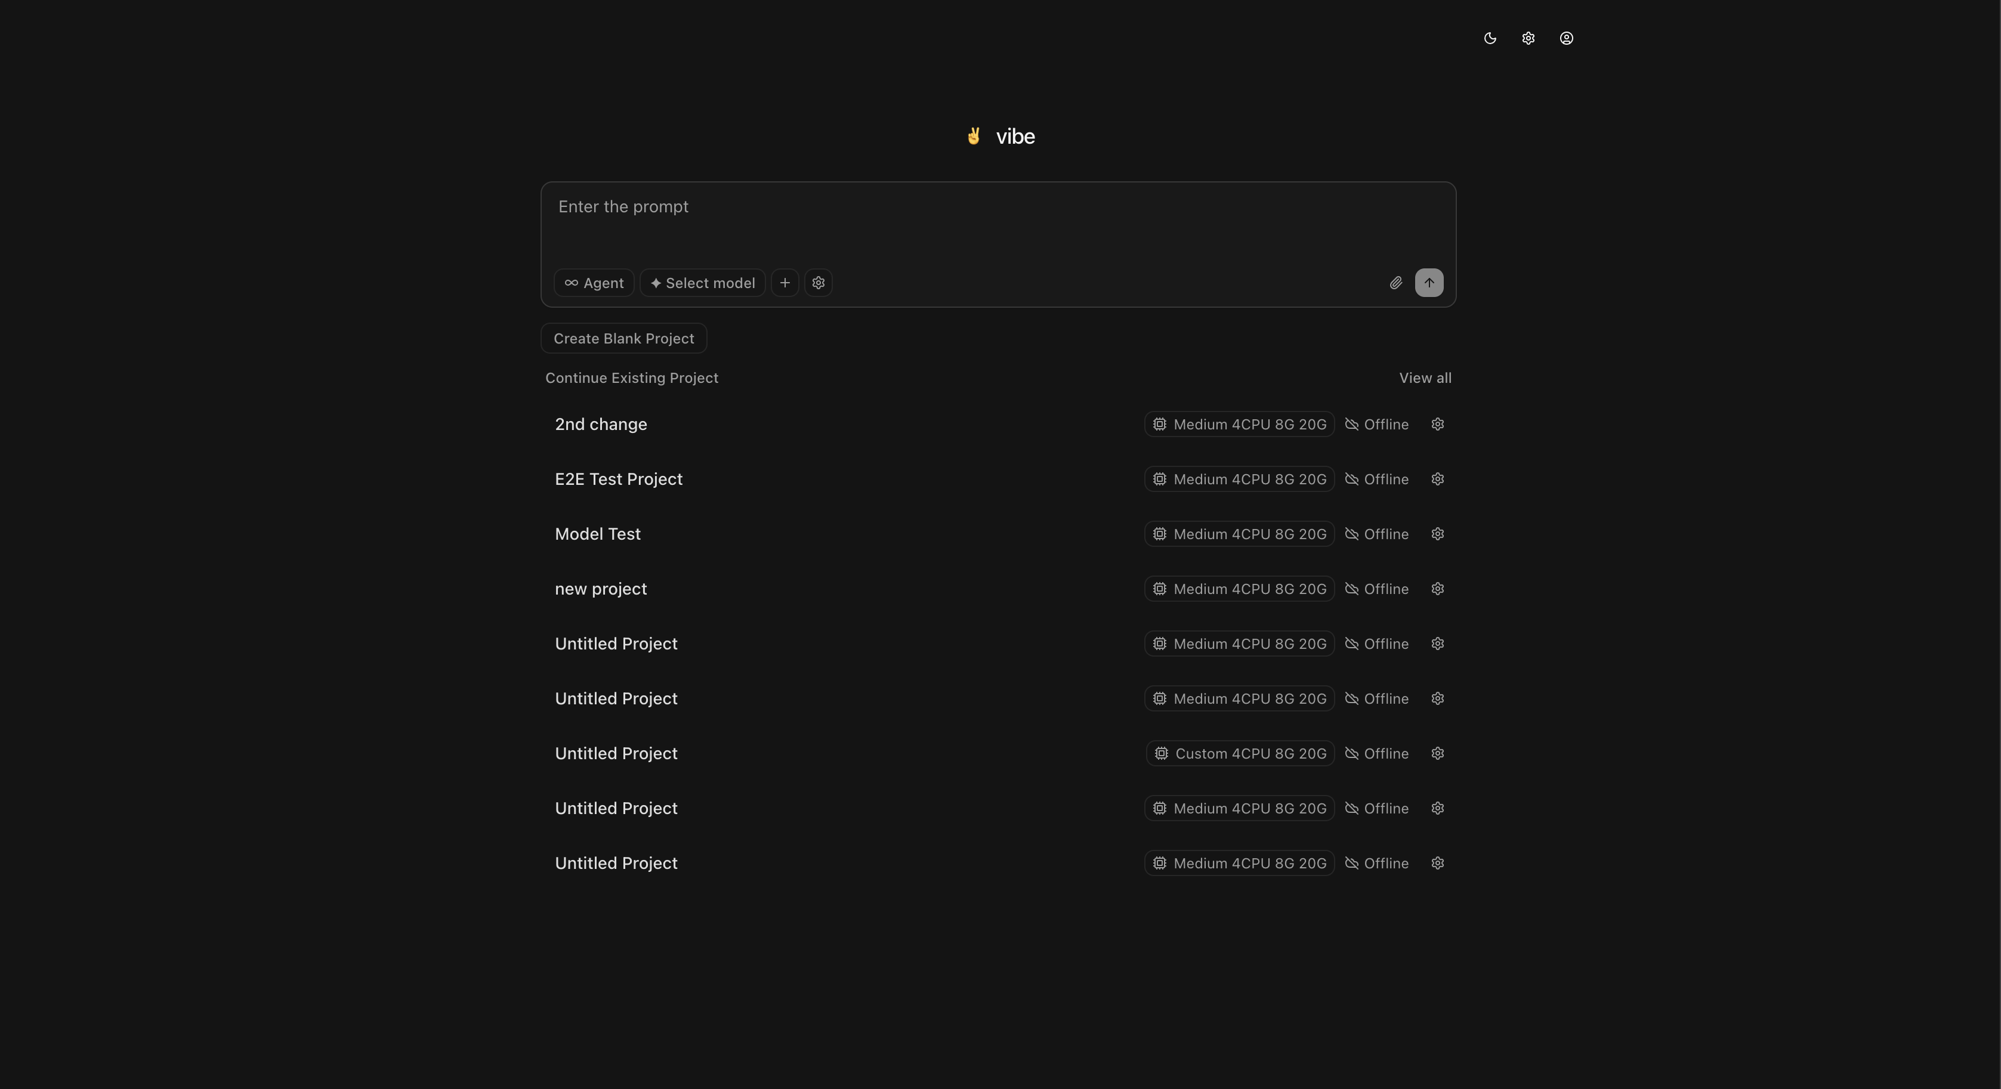Click Create Blank Project button
This screenshot has height=1089, width=2001.
pos(624,339)
